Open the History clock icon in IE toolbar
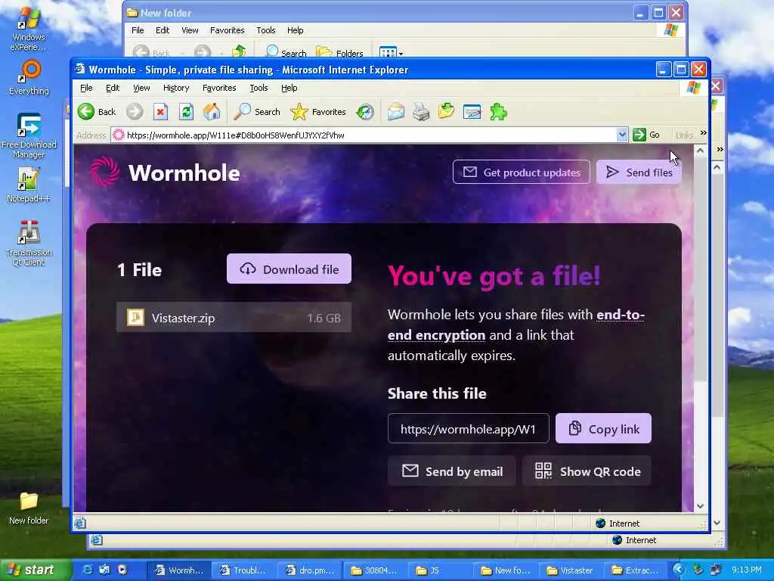 click(x=365, y=112)
